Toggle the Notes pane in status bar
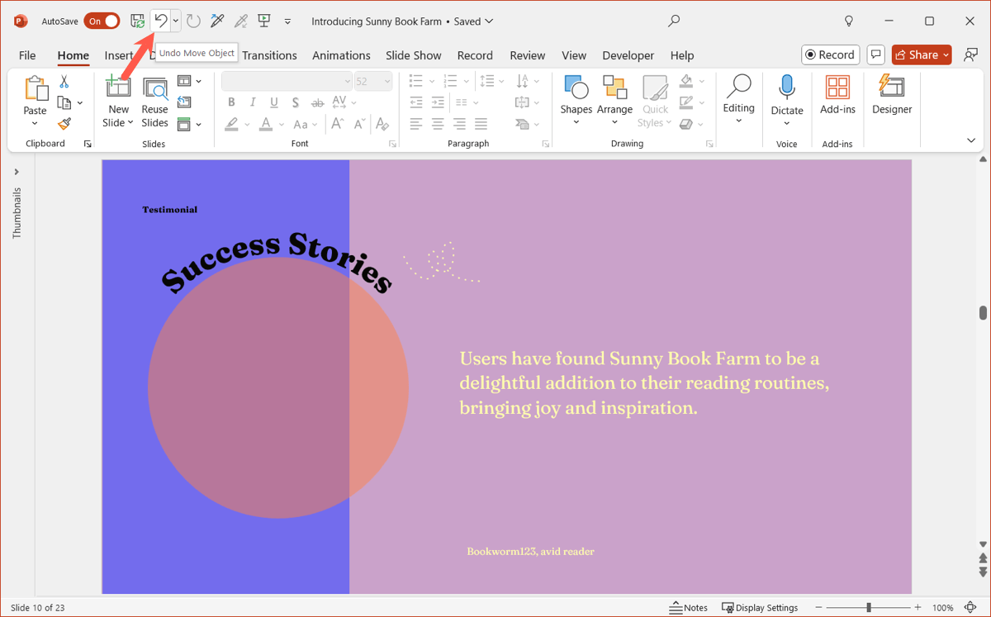Viewport: 991px width, 617px height. 689,607
